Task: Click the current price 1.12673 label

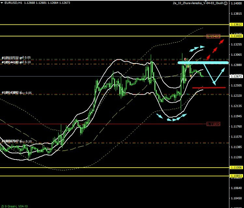Action: [x=236, y=76]
